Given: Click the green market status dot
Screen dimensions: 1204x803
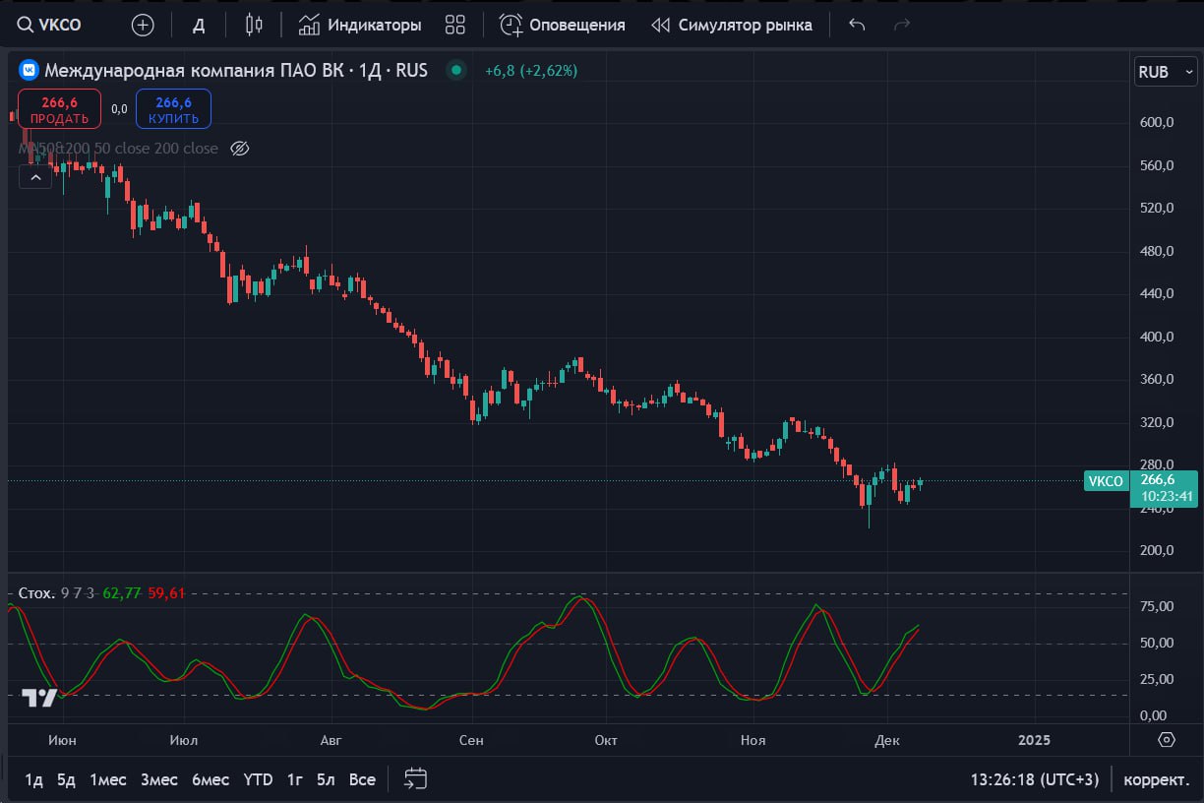Looking at the screenshot, I should pyautogui.click(x=455, y=70).
